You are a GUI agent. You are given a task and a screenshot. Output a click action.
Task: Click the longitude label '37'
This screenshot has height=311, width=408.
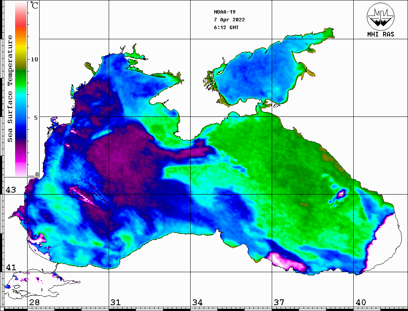(x=279, y=302)
